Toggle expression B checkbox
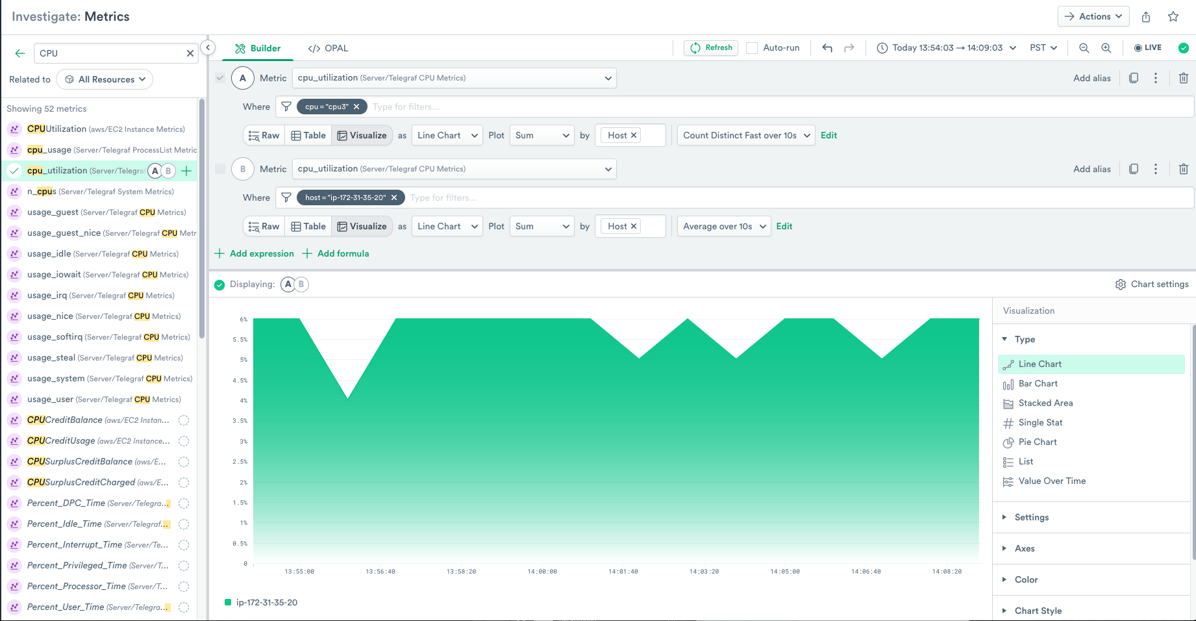The image size is (1196, 621). (220, 169)
